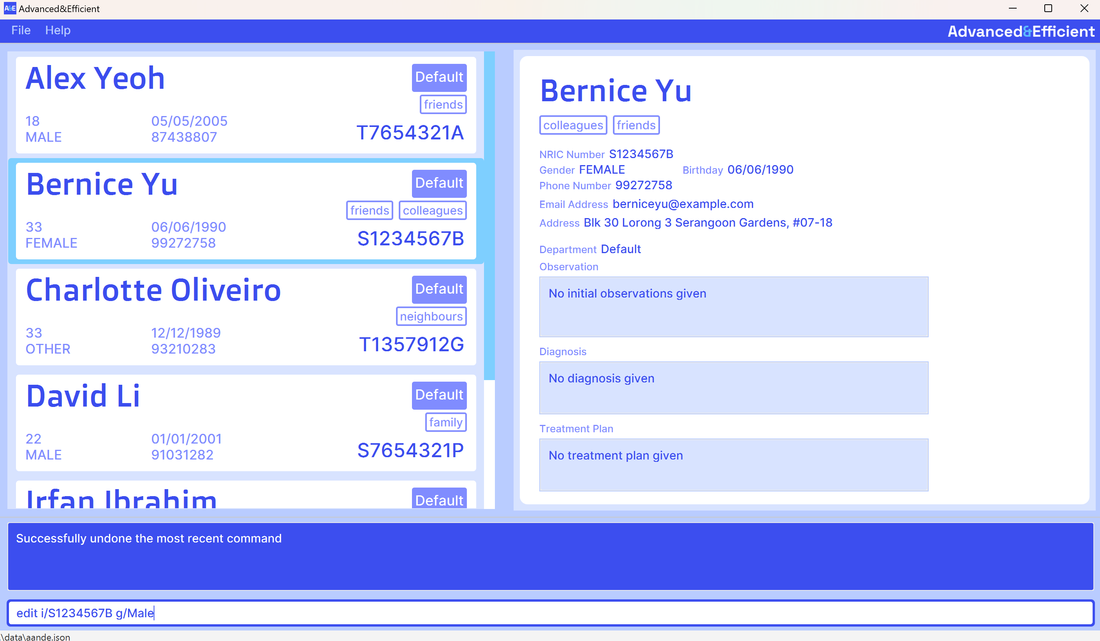Click the Observation text box
1100x641 pixels.
733,306
